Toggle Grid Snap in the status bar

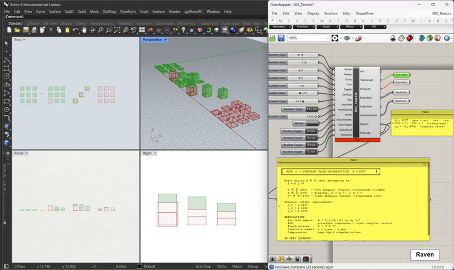click(203, 266)
